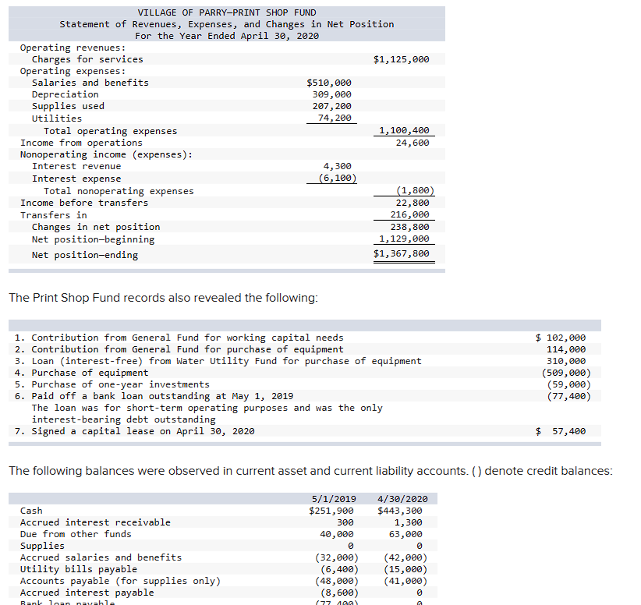Click the Transfers in amount 216,000

(x=409, y=214)
